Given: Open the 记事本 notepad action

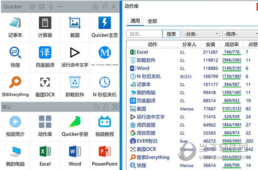Looking at the screenshot, I should pos(15,28).
